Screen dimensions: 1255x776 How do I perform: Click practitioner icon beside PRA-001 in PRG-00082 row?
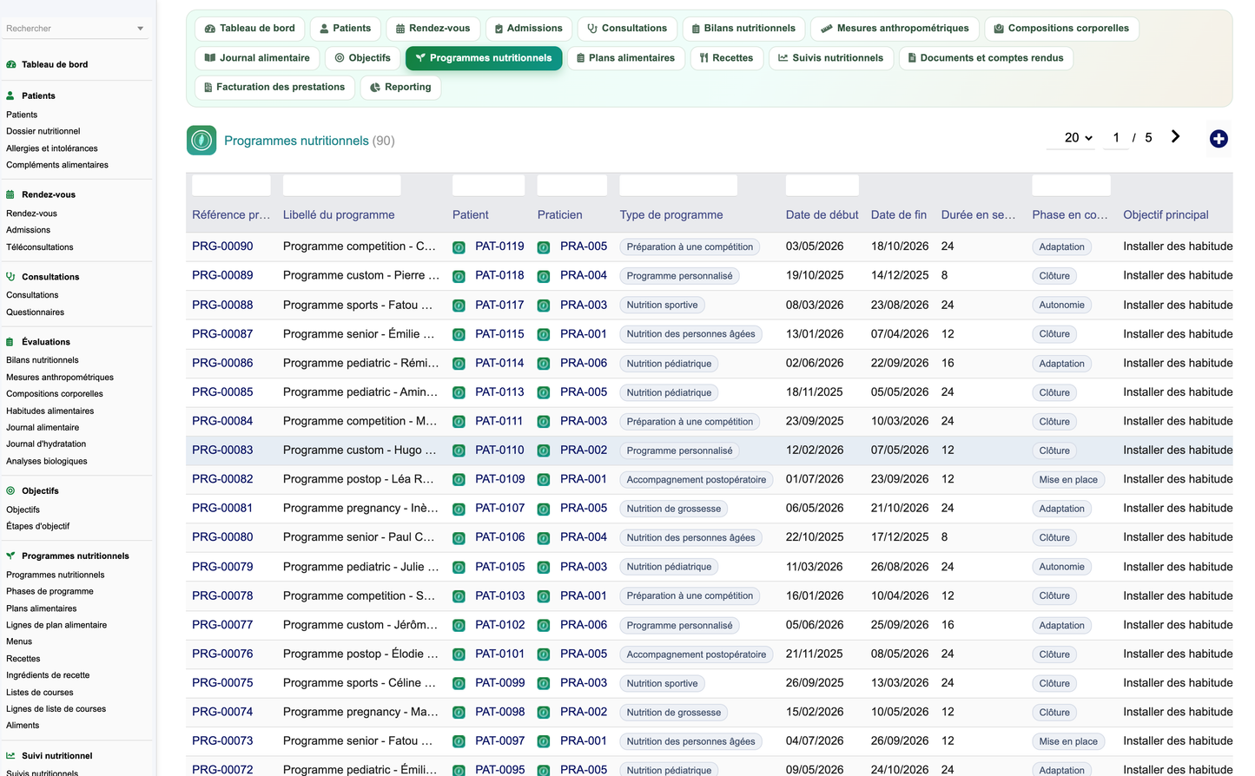click(x=544, y=480)
